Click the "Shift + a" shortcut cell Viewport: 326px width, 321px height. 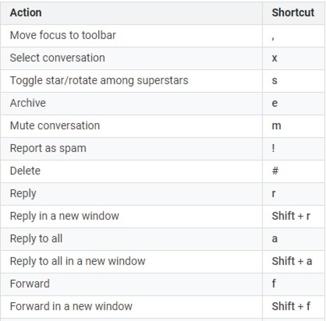pyautogui.click(x=292, y=261)
